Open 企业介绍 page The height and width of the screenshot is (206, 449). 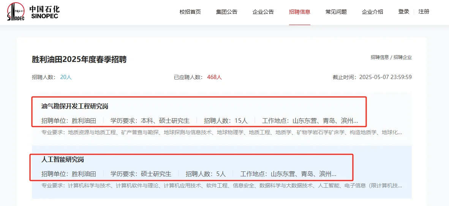[x=373, y=12]
